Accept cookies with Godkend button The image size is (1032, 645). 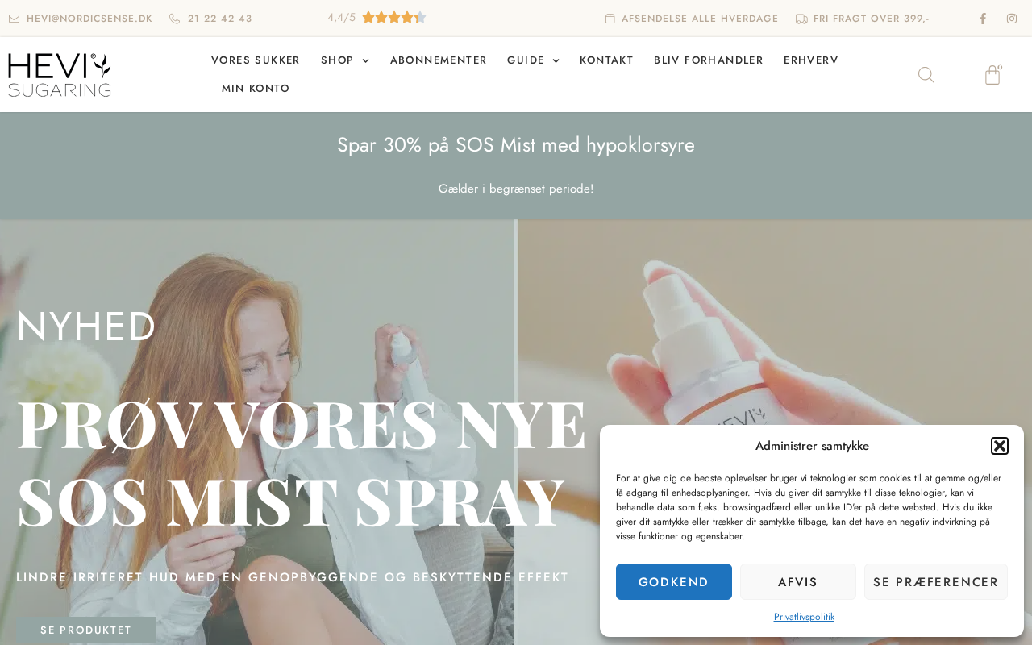[674, 582]
